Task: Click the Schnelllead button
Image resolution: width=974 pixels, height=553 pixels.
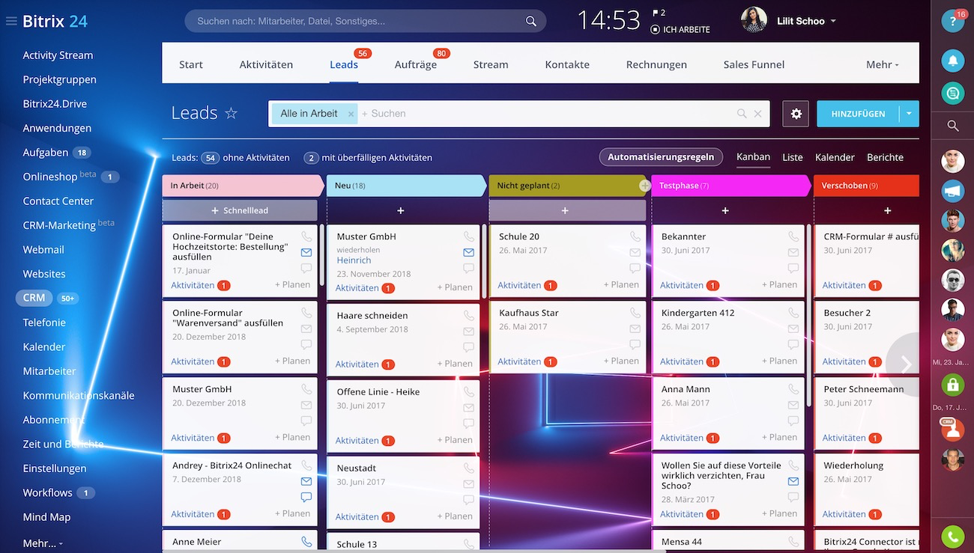Action: 240,211
